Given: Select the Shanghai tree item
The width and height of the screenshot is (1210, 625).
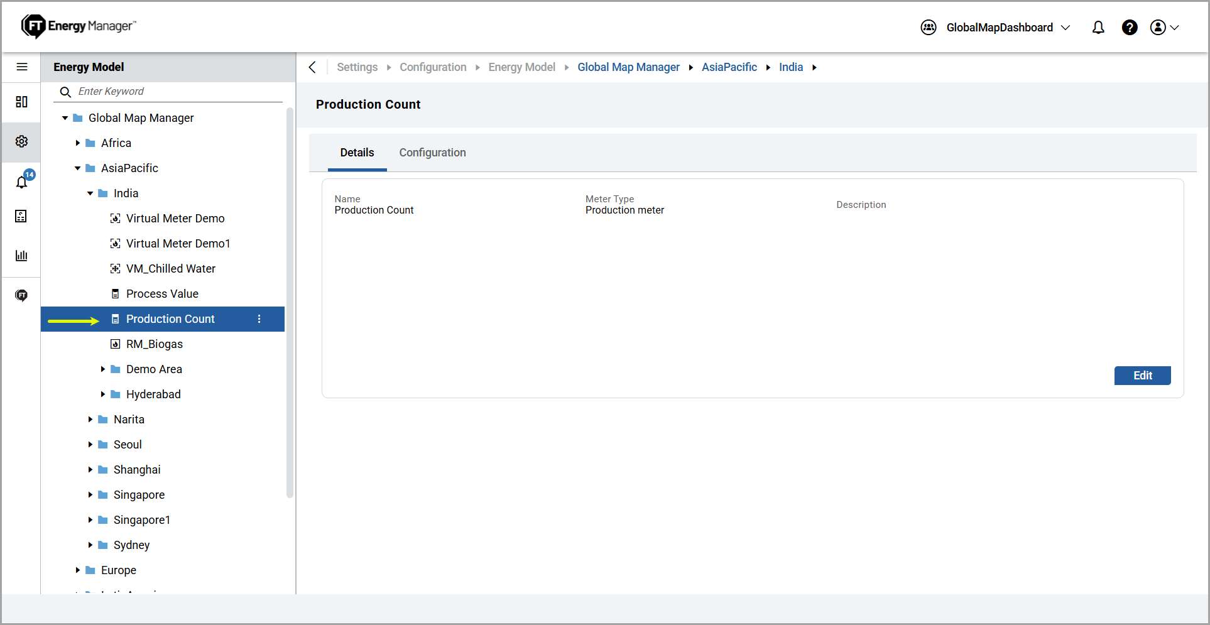Looking at the screenshot, I should tap(137, 470).
